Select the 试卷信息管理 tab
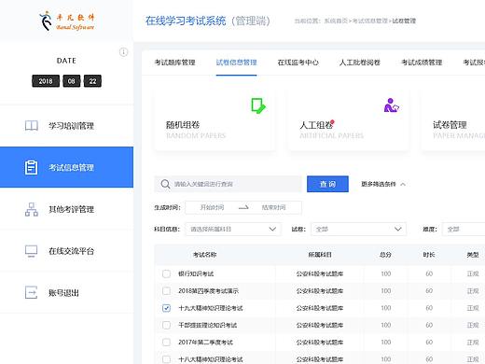 pos(236,63)
